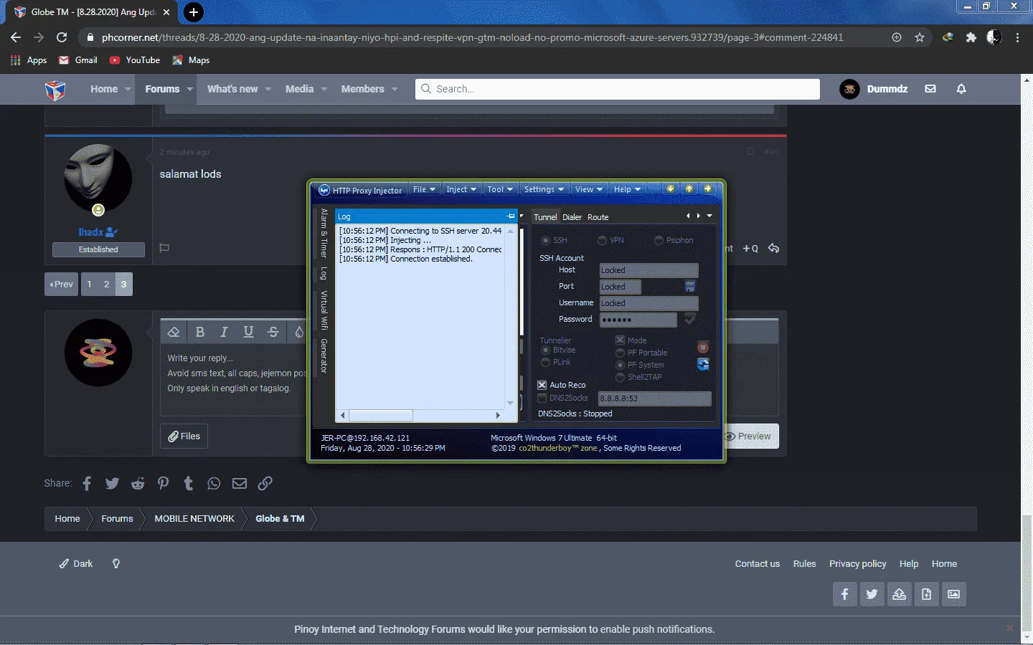Image resolution: width=1033 pixels, height=645 pixels.
Task: Click the blue refresh icon beside PF System
Action: (703, 365)
